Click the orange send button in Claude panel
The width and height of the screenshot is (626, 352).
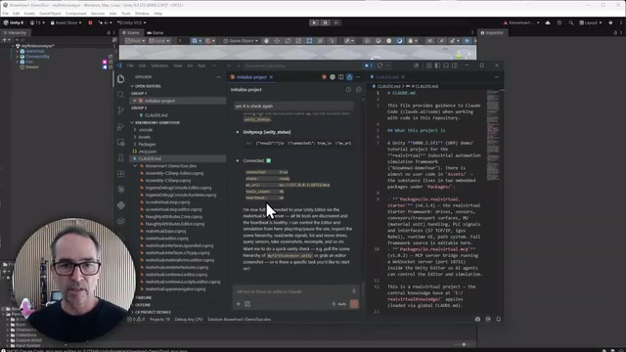(x=354, y=304)
